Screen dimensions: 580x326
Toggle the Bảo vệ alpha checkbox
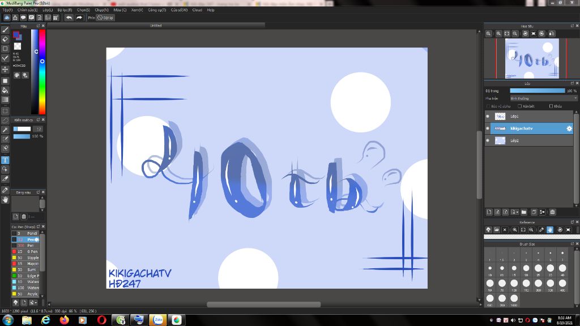click(488, 106)
